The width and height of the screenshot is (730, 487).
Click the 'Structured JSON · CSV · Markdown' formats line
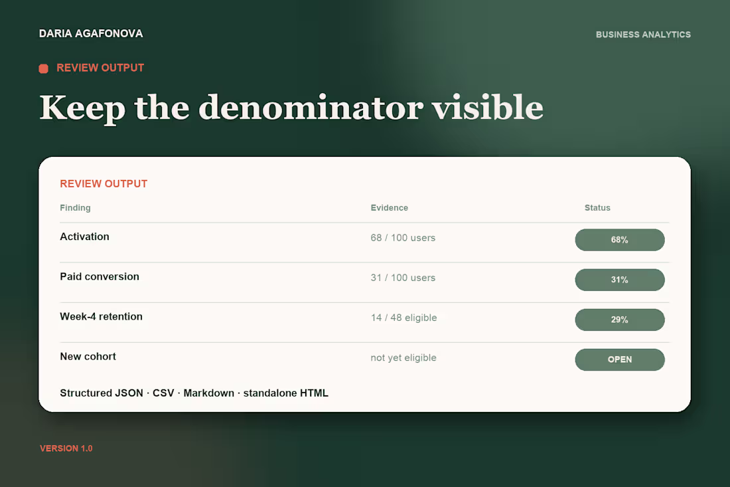pos(194,393)
